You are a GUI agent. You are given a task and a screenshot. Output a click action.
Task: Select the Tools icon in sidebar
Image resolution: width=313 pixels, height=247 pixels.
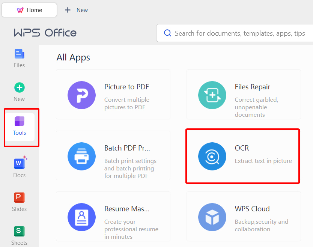point(20,121)
